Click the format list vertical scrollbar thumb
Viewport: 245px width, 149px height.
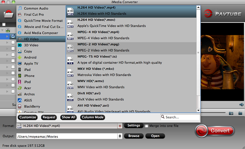click(198, 53)
